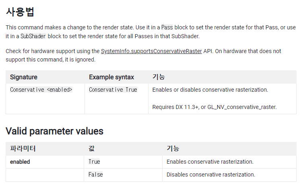
Task: Click the 'Enables conservative rasterization.' description
Action: coord(210,162)
